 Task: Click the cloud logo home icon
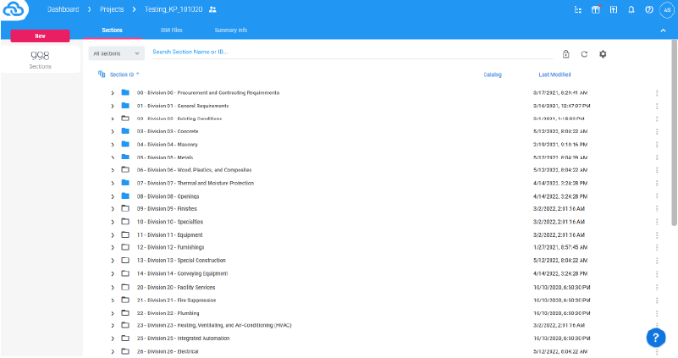14,9
